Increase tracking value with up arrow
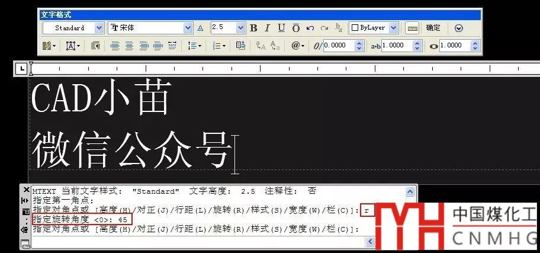540x253 pixels. (417, 43)
